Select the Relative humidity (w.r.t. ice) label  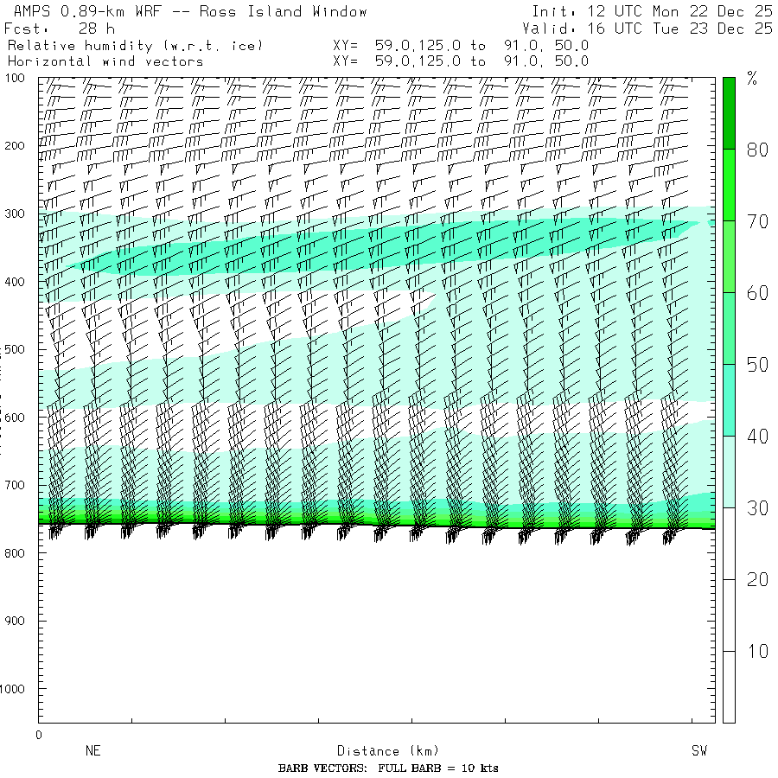(135, 45)
